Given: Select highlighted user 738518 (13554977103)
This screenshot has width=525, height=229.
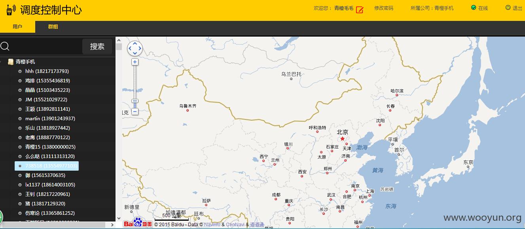Looking at the screenshot, I should (x=47, y=166).
